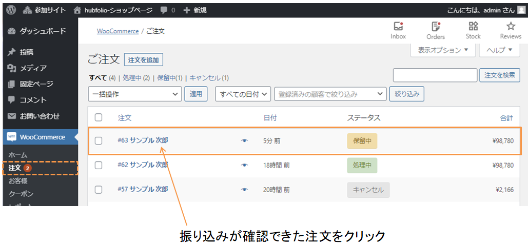528x245 pixels.
Task: Open order #63 サンプル 次郎
Action: [x=143, y=140]
